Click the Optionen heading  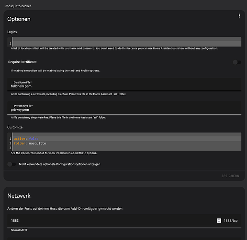[x=19, y=19]
